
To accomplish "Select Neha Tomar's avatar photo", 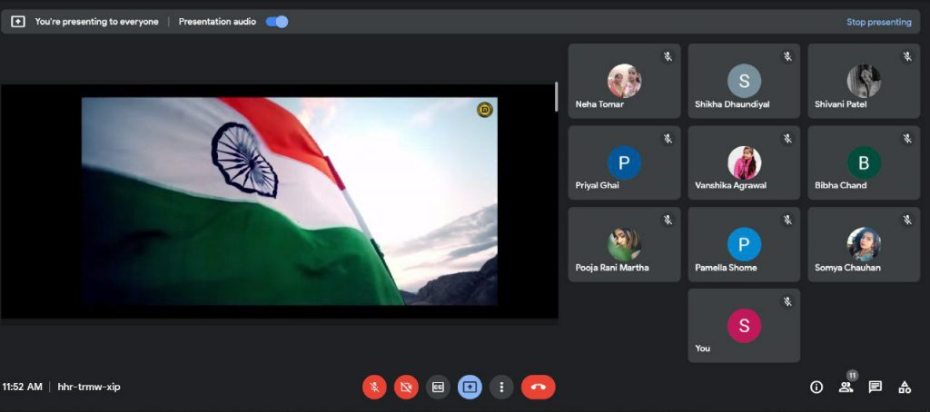I will (x=624, y=81).
